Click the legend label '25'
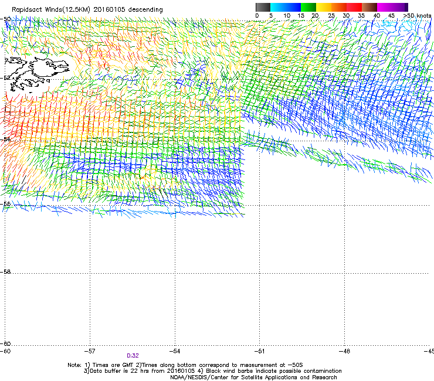This screenshot has height=381, width=434. pos(331,16)
